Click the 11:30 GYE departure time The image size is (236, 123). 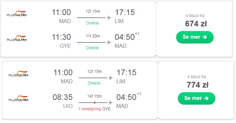click(x=61, y=37)
